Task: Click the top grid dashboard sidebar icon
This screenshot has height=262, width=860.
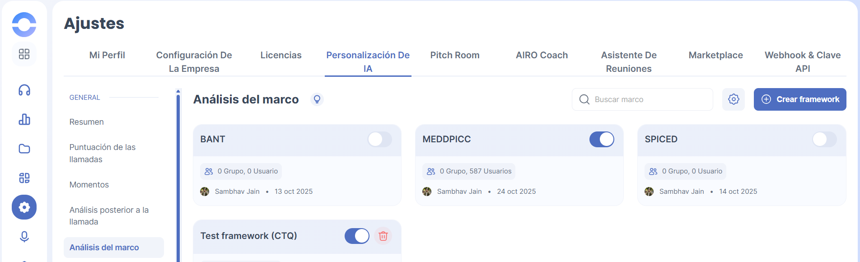Action: pyautogui.click(x=24, y=54)
